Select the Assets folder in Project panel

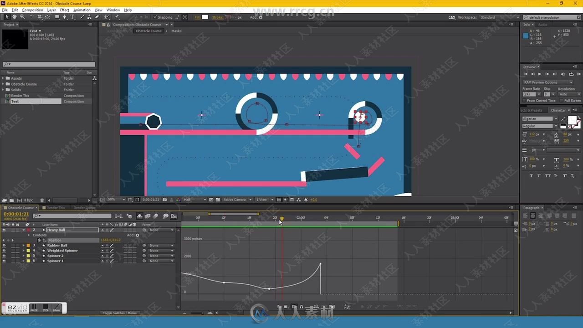[x=16, y=78]
